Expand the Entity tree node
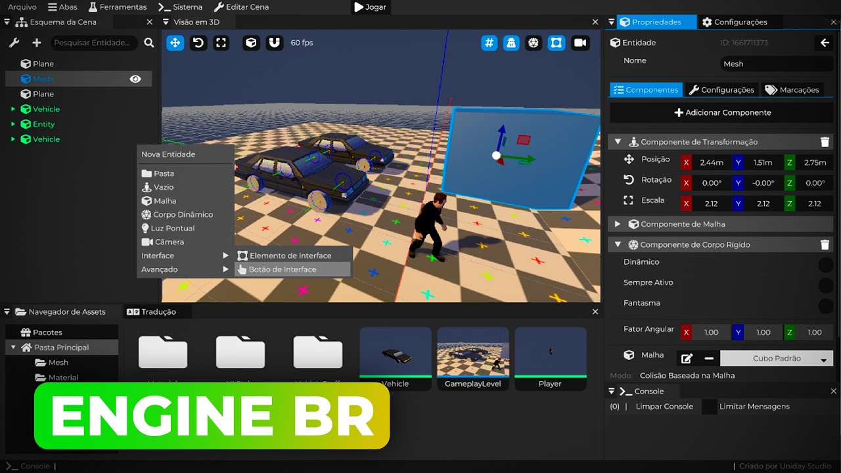This screenshot has height=473, width=841. coord(12,124)
